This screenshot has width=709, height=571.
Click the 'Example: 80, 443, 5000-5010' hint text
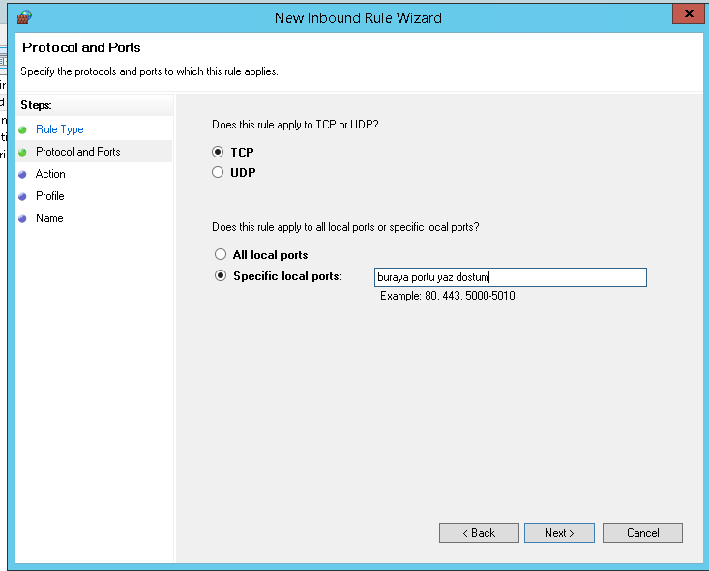pyautogui.click(x=448, y=296)
